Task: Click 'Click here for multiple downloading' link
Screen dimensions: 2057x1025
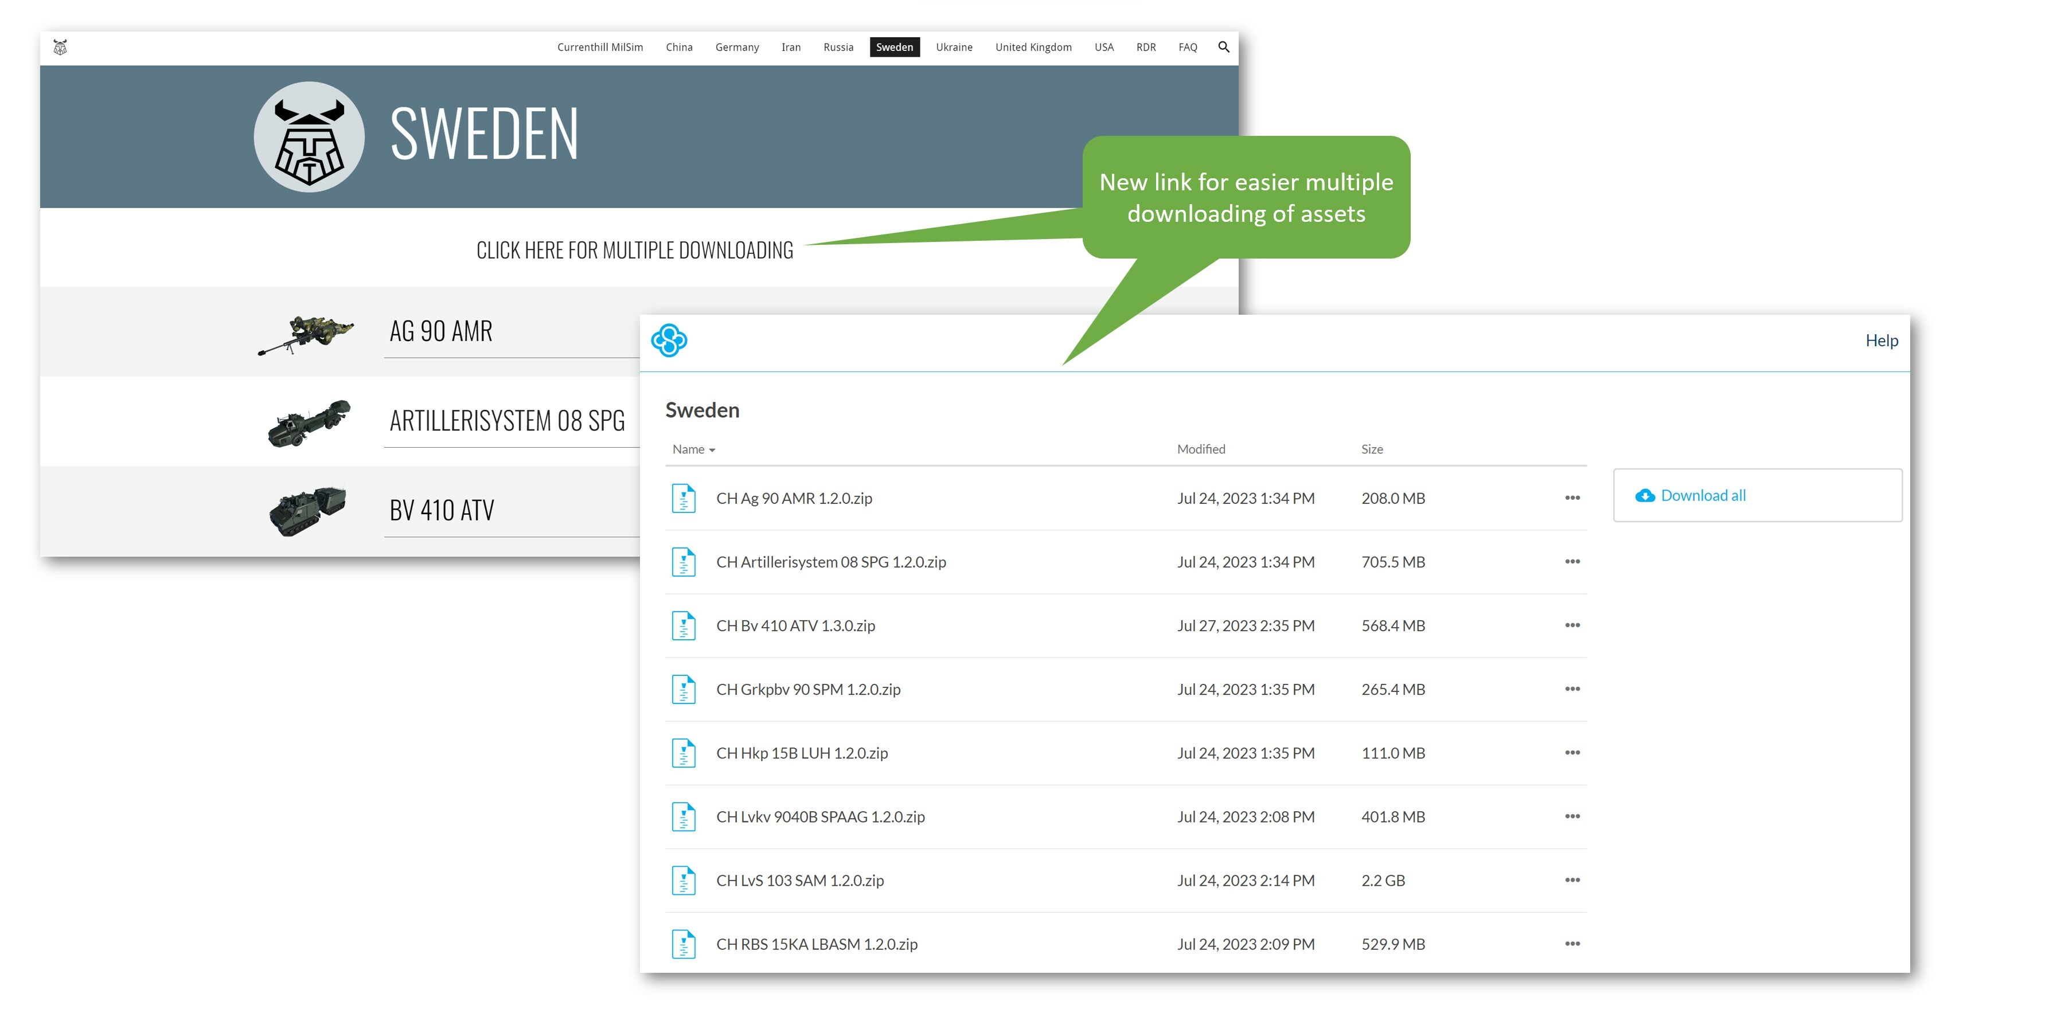Action: 635,251
